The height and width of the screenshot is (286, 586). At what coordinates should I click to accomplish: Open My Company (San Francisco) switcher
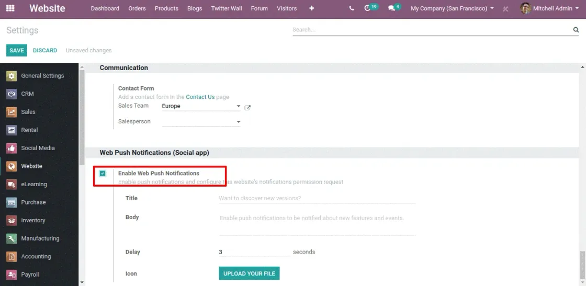click(452, 8)
